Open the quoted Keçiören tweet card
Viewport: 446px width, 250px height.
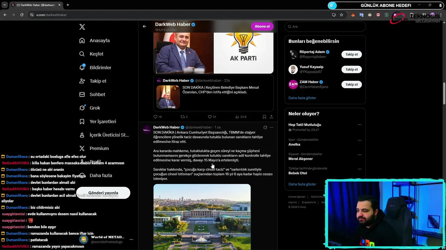pos(213,93)
